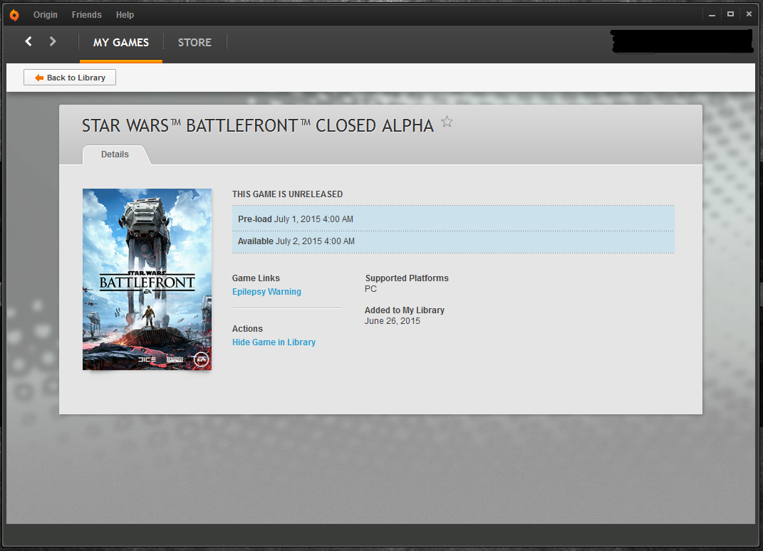Open the Friends menu
This screenshot has width=763, height=551.
(x=87, y=15)
